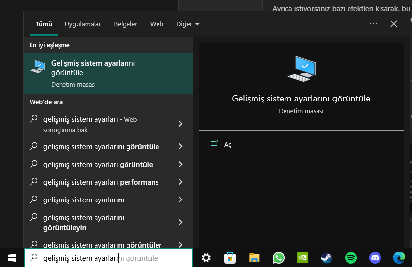Close the search panel with X

point(394,24)
